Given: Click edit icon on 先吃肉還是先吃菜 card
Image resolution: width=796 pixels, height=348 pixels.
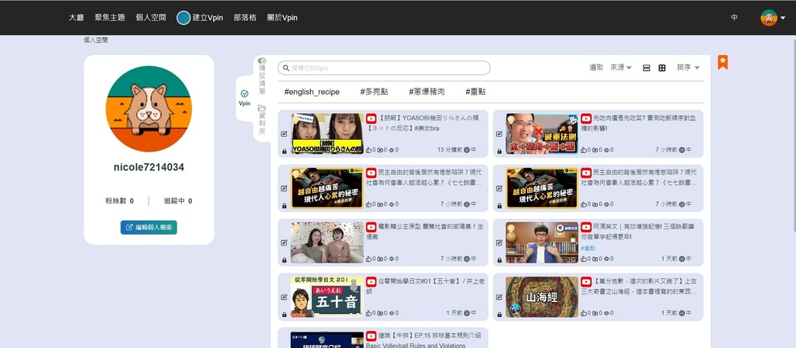Looking at the screenshot, I should [x=499, y=134].
